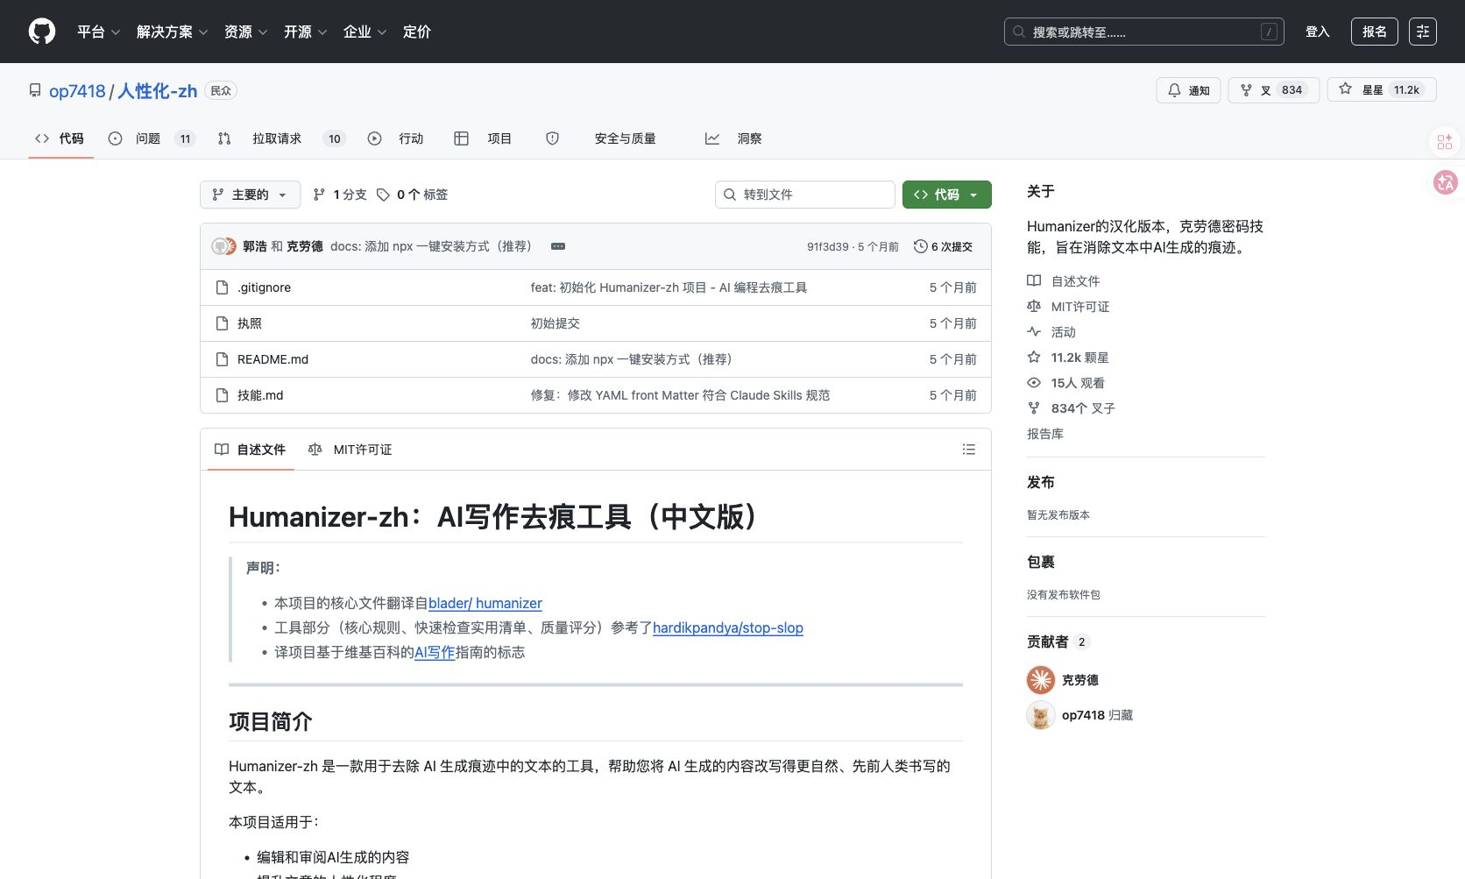This screenshot has width=1465, height=879.
Task: Open the 贡献者 contributors link
Action: [1058, 642]
